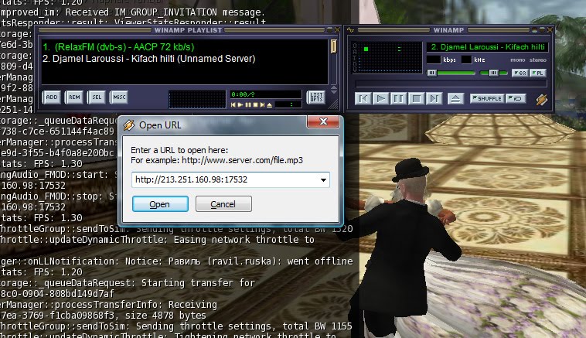
Task: Toggle the PL playlist window button
Action: point(537,73)
